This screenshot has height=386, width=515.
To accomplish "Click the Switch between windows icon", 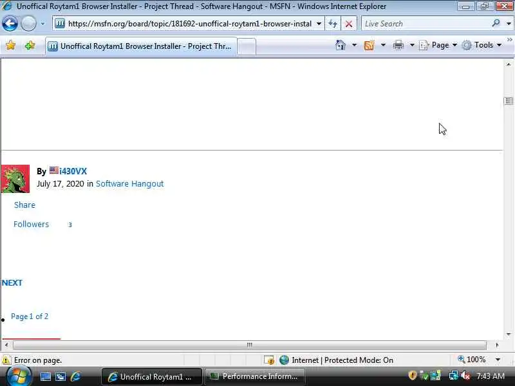I will 61,376.
